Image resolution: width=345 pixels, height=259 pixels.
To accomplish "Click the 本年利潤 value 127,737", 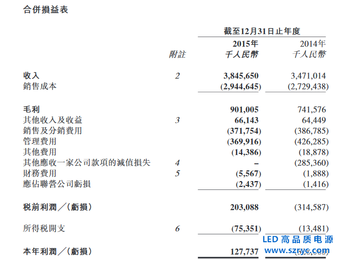I will point(244,251).
